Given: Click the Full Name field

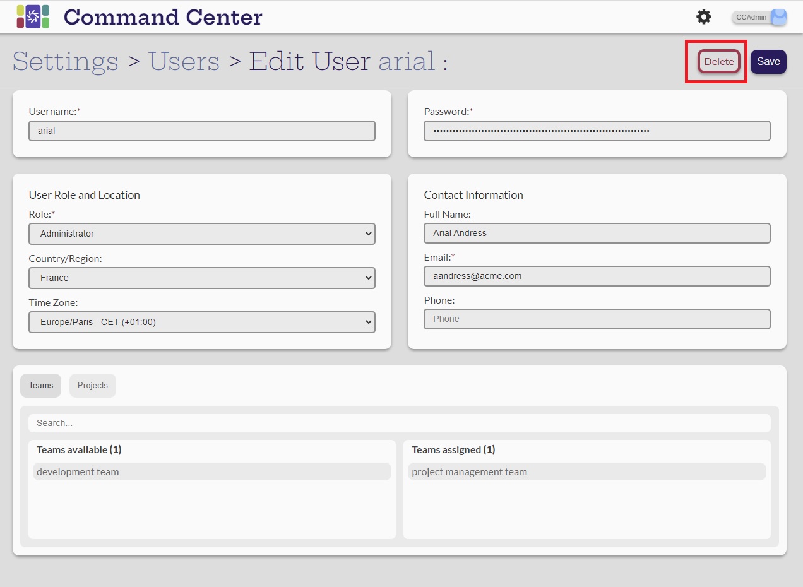Looking at the screenshot, I should tap(597, 233).
